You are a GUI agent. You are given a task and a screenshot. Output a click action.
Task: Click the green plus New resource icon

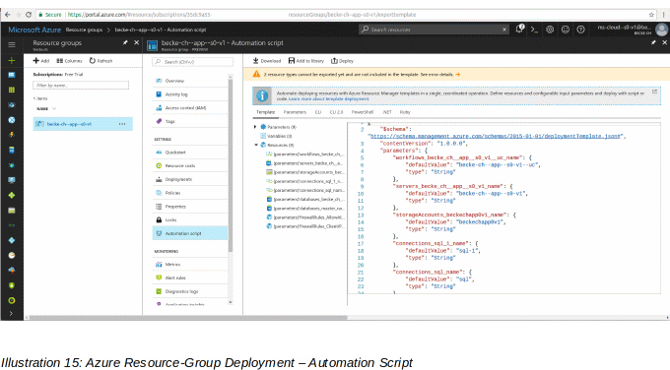click(12, 60)
